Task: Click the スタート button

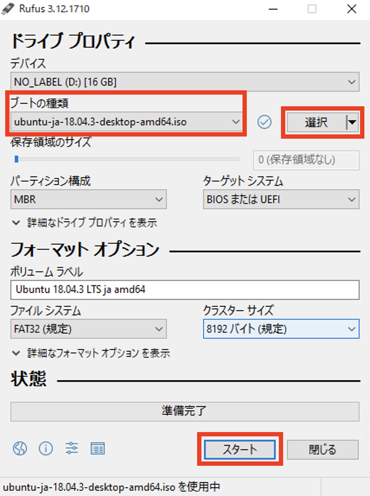Action: pyautogui.click(x=240, y=449)
